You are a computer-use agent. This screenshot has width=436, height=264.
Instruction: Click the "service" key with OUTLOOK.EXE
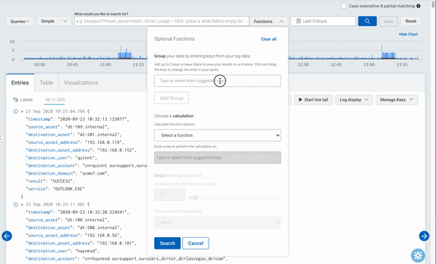[x=37, y=189]
